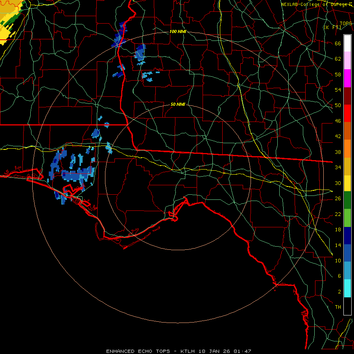
Task: Click the light pink 62 kft legend swatch
Action: [347, 60]
